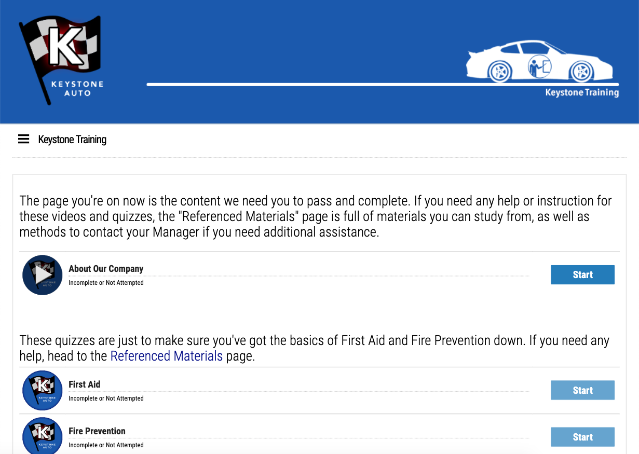Click the car's front wheel

(580, 71)
